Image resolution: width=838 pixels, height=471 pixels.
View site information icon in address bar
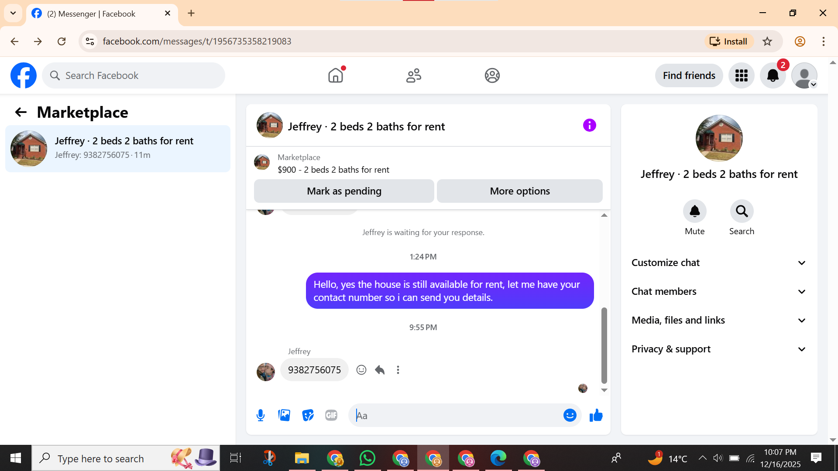point(90,41)
